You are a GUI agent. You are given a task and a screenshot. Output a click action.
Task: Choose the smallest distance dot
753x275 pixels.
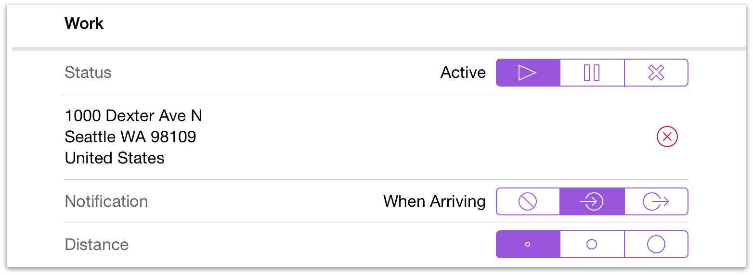(528, 244)
